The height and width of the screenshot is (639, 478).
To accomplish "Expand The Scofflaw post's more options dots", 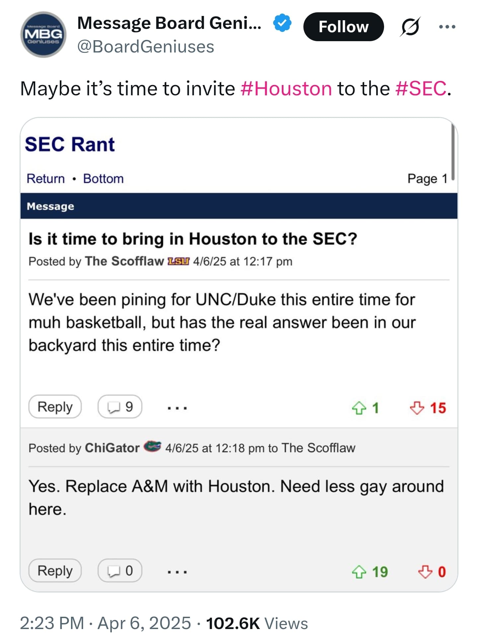I will pyautogui.click(x=177, y=408).
